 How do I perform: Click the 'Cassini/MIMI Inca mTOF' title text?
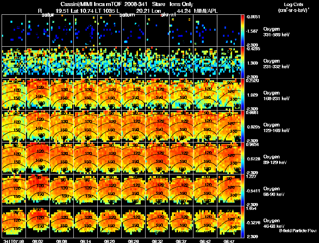[x=91, y=4]
